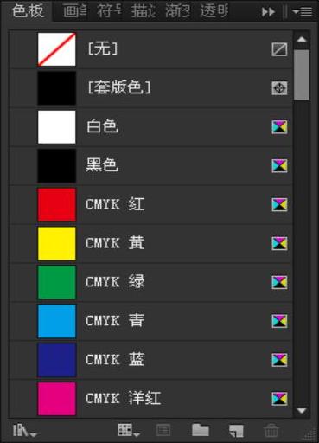319x443 pixels.
Task: Click the Swatch Options icon
Action: point(163,431)
